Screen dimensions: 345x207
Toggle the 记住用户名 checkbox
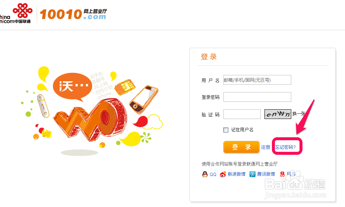pos(226,130)
